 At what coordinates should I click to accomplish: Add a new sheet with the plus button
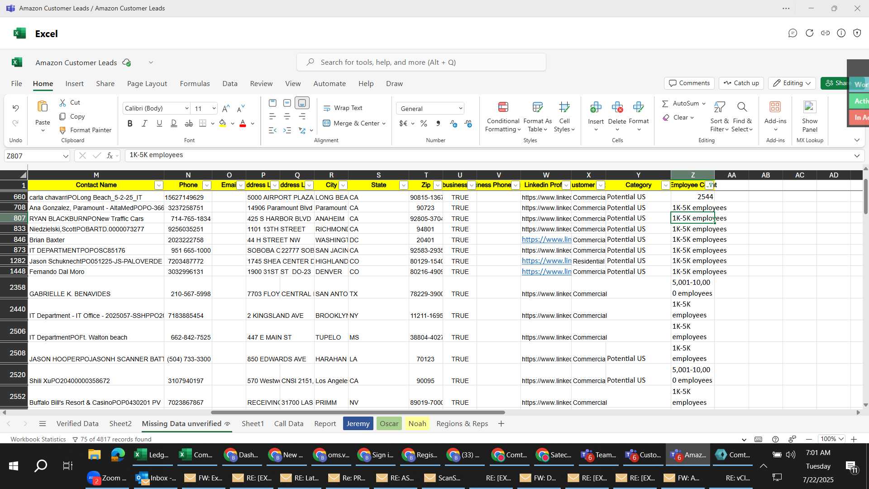pos(501,424)
